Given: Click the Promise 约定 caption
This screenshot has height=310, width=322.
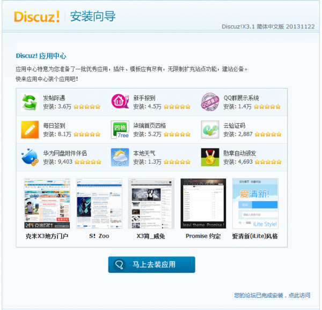Looking at the screenshot, I should (203, 236).
